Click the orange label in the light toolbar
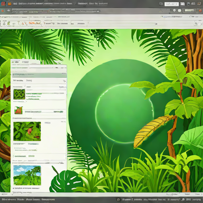The height and width of the screenshot is (203, 203). coord(35,23)
